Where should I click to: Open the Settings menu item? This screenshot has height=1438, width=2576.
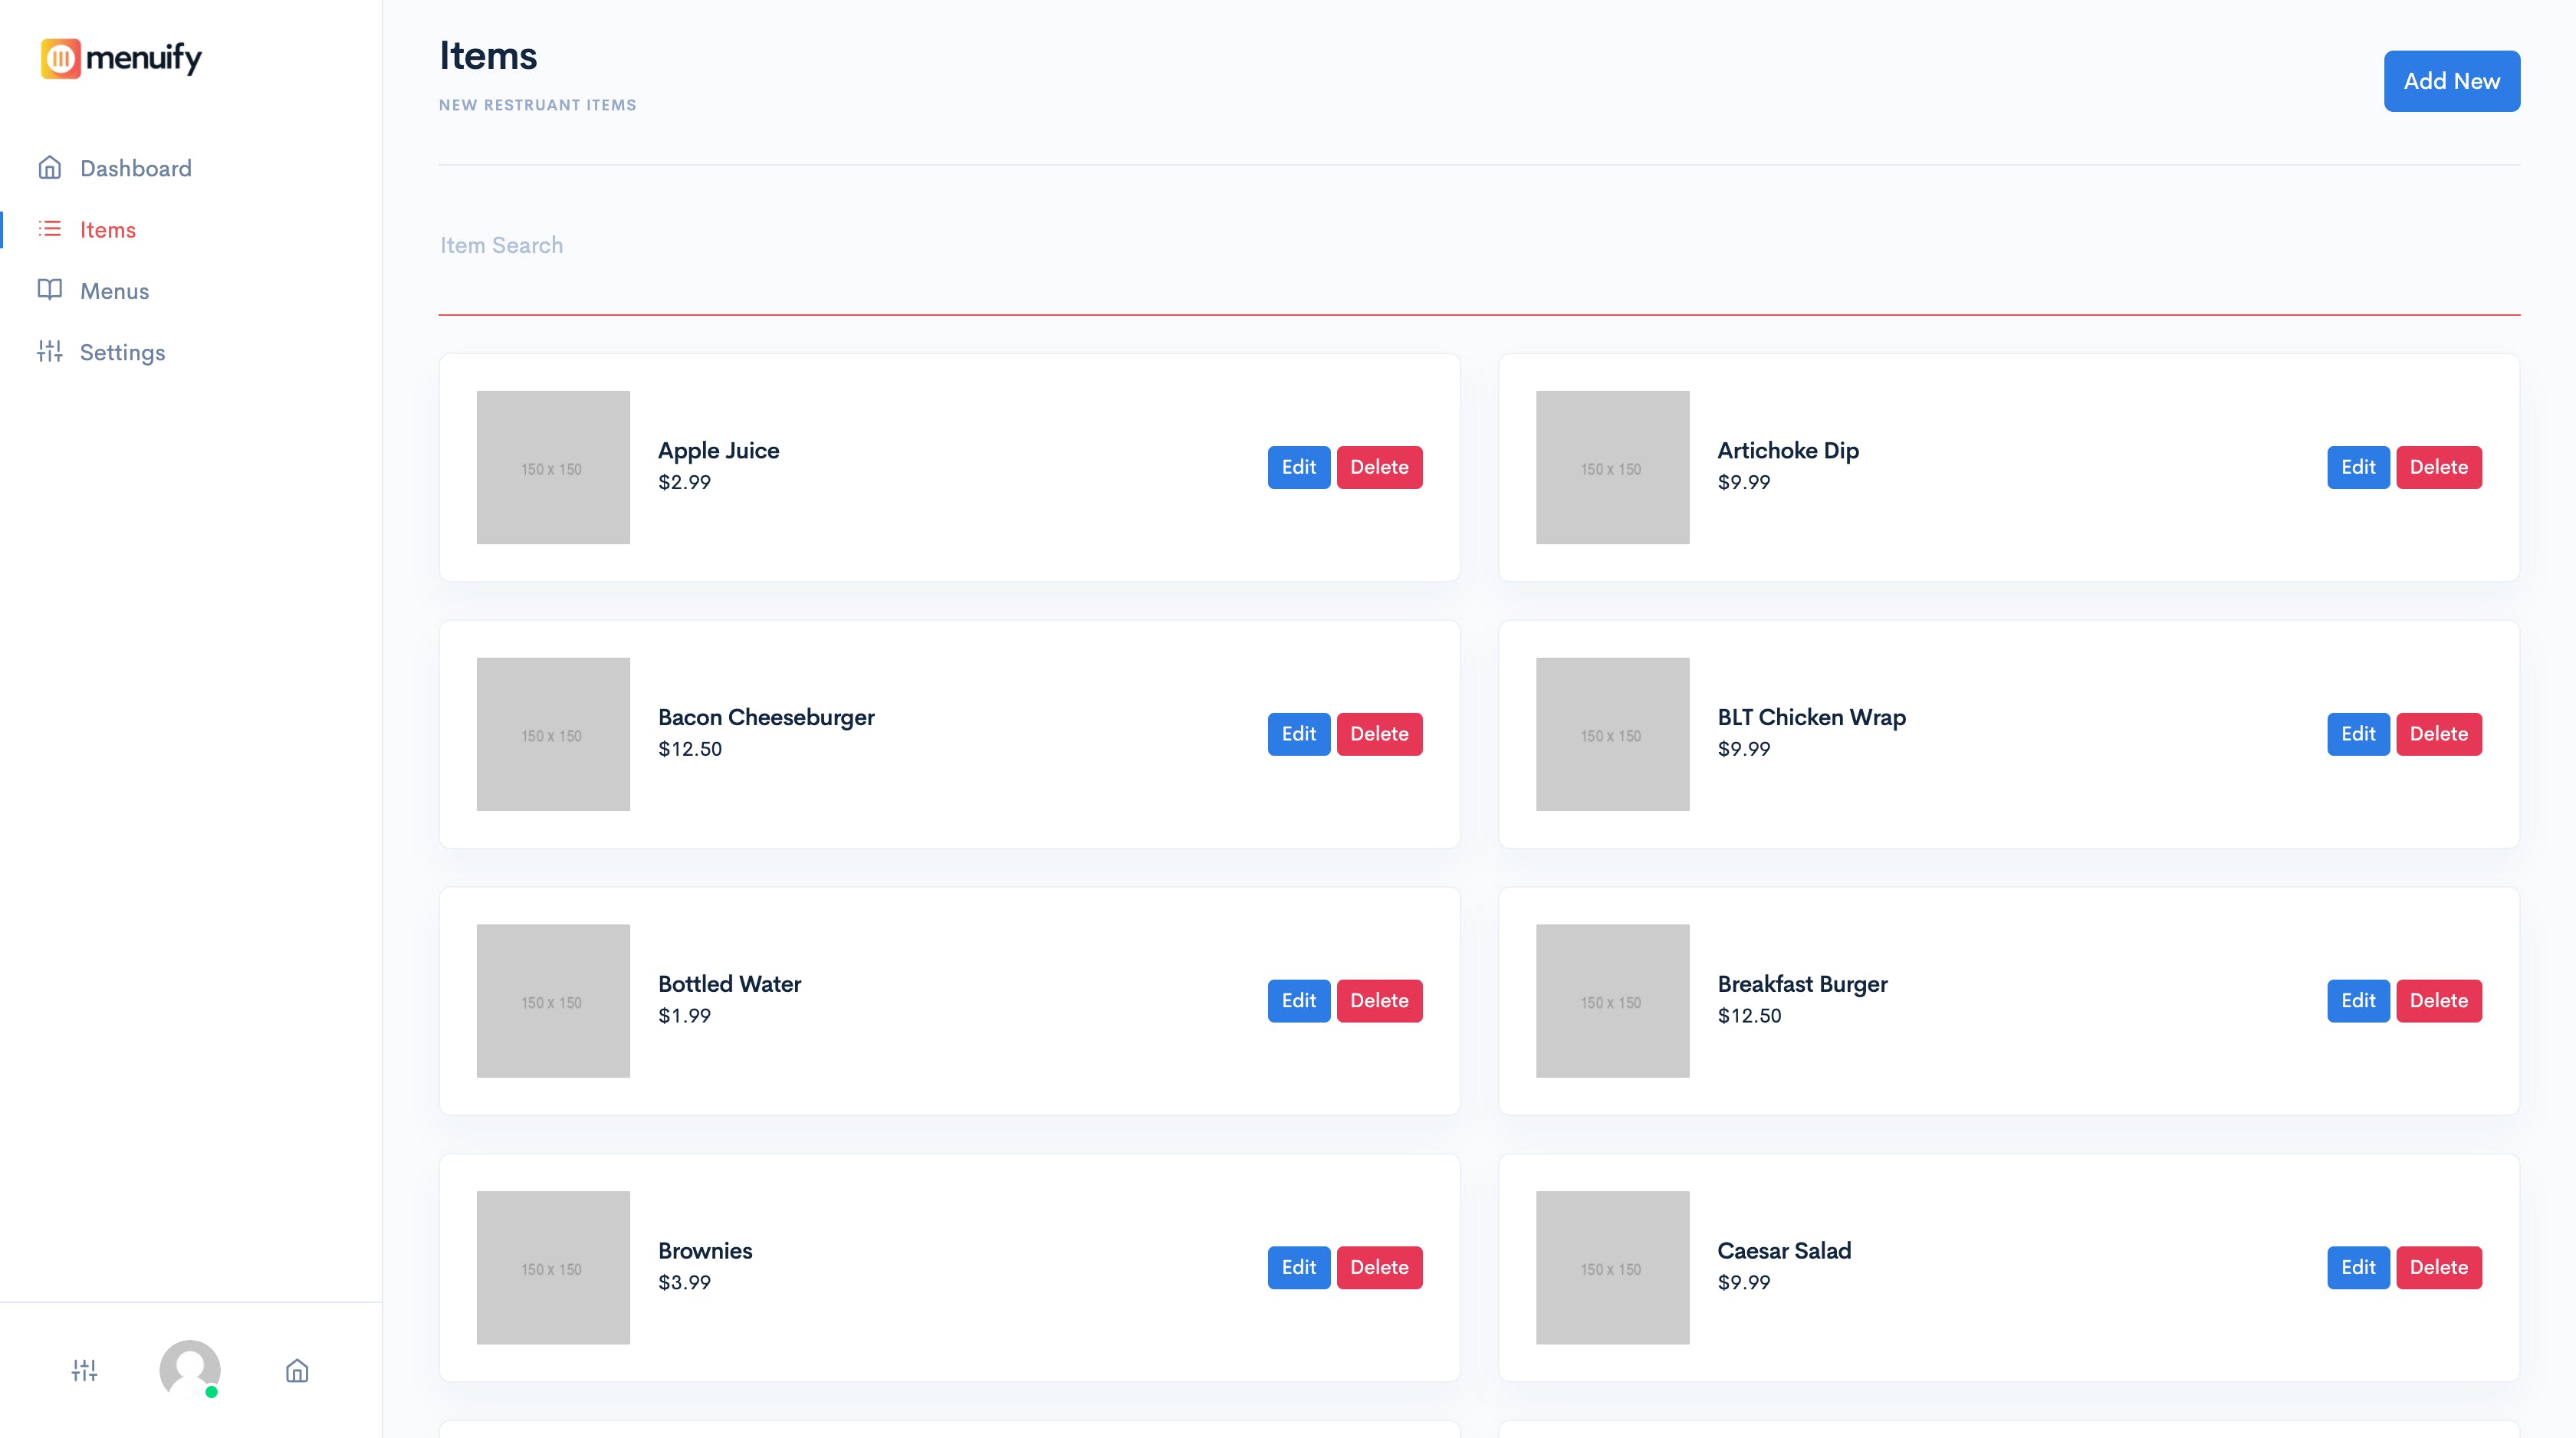pos(123,352)
